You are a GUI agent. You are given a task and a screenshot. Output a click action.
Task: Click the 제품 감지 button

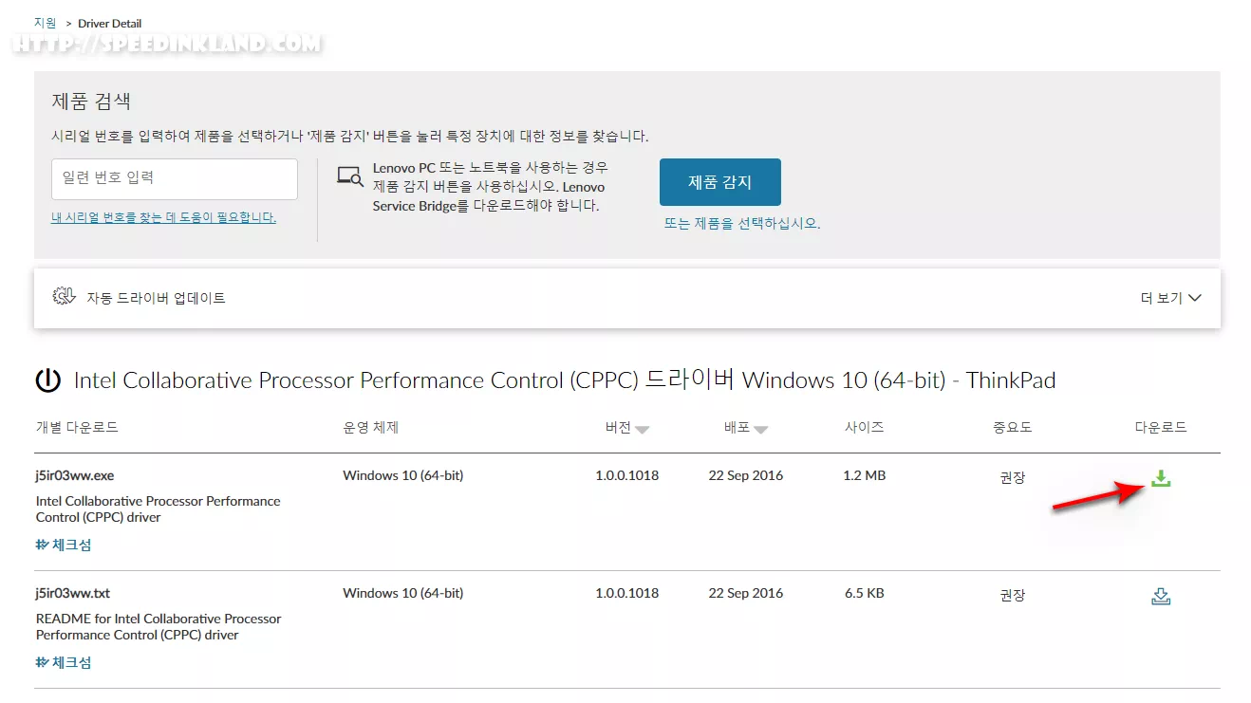point(719,182)
